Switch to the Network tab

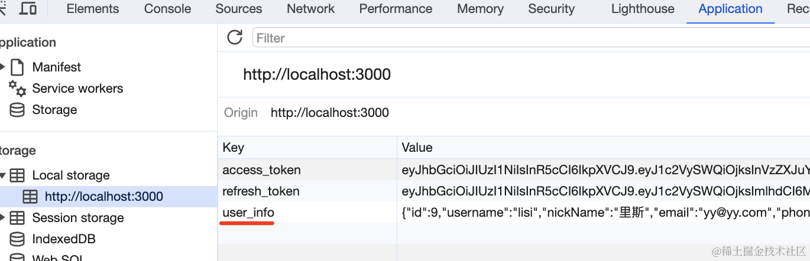point(310,9)
